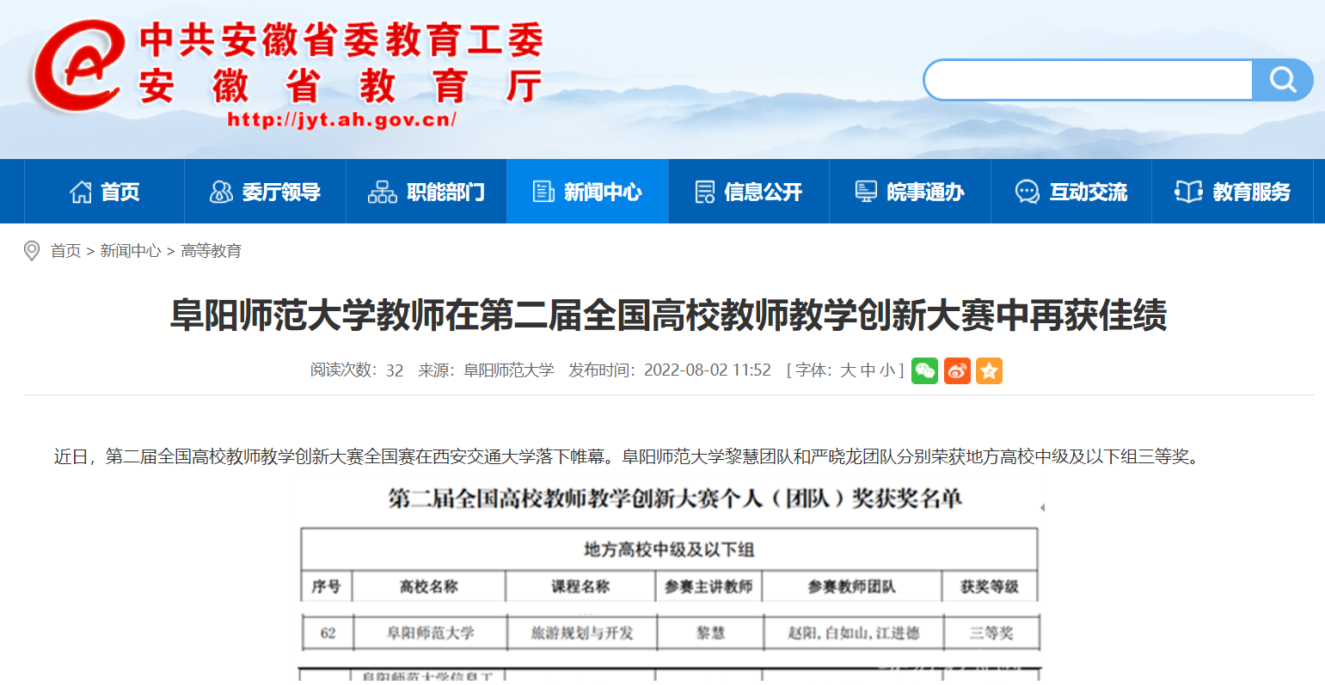1325x685 pixels.
Task: Open the 职能部门 menu
Action: click(x=426, y=192)
